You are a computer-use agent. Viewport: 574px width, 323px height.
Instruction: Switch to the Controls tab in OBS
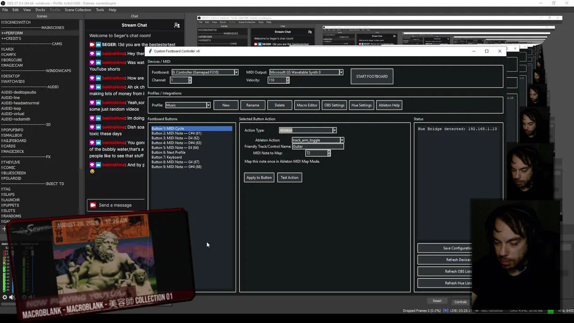[460, 302]
